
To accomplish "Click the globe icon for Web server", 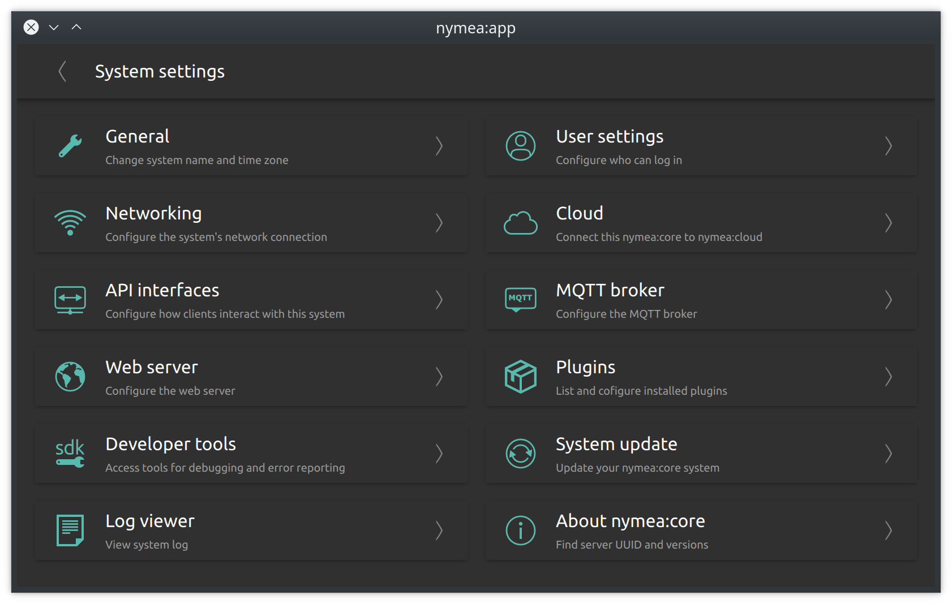I will click(x=70, y=377).
